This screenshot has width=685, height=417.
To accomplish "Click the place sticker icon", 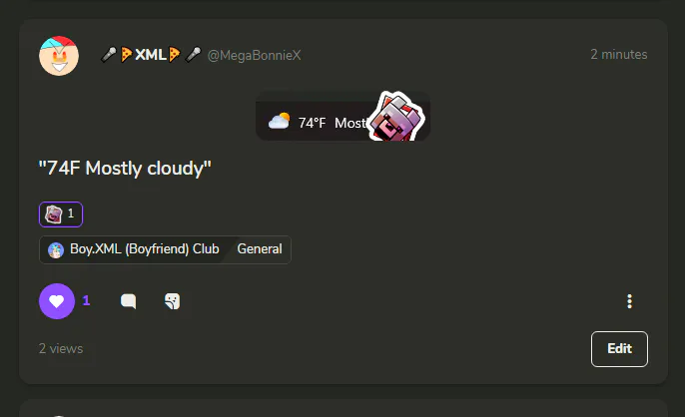I will (x=172, y=301).
